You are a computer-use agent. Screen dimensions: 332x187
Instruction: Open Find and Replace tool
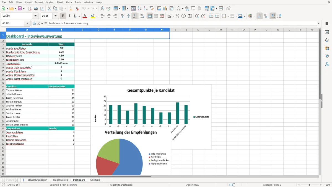[x=102, y=9]
